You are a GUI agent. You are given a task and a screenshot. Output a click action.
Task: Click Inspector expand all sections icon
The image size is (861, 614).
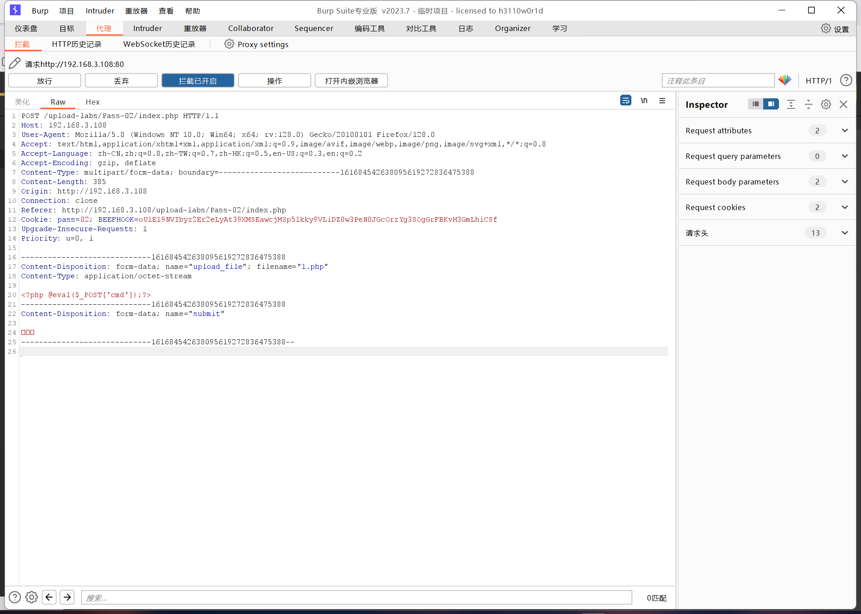(791, 105)
